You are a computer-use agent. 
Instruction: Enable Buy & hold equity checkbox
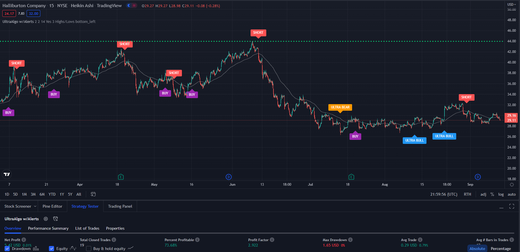[x=89, y=249]
